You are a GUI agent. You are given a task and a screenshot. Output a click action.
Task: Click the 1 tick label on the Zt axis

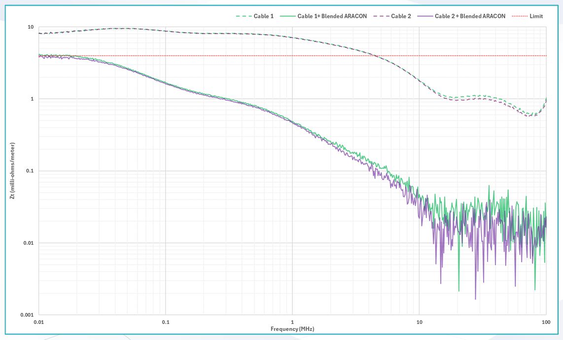tap(32, 99)
